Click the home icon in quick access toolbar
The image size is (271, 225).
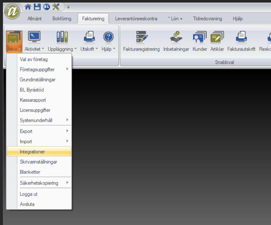(28, 7)
